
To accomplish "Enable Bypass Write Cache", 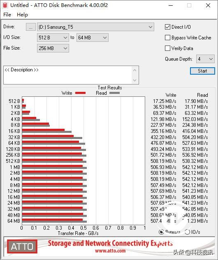I will tap(167, 38).
